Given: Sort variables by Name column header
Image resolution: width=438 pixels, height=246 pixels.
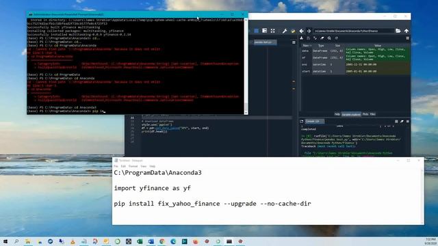Looking at the screenshot, I should 307,46.
